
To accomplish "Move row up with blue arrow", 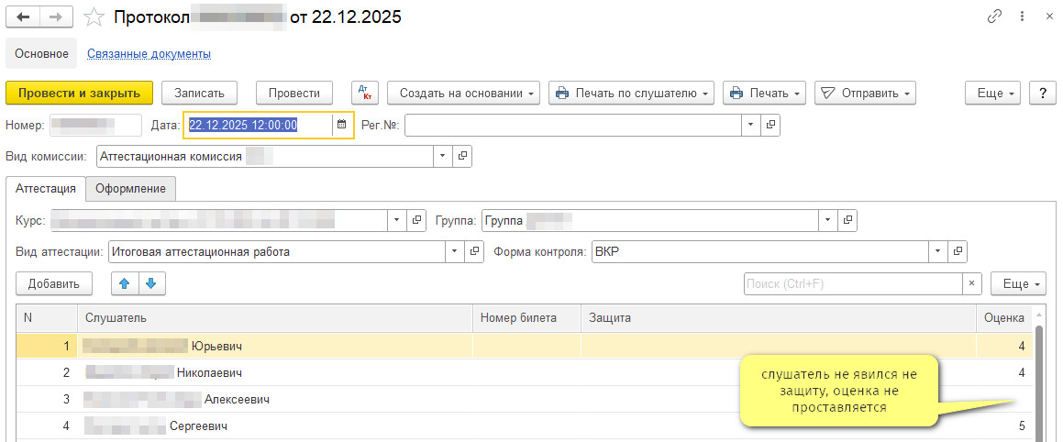I will tap(125, 284).
